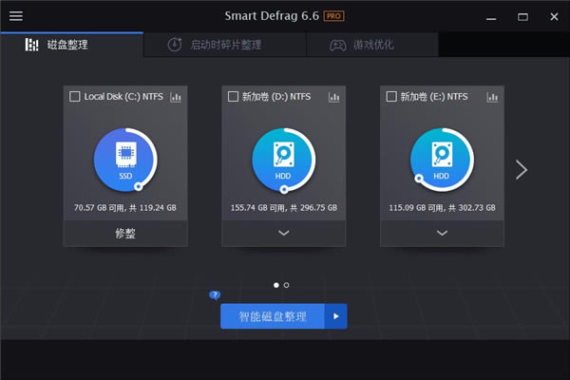Screen dimensions: 570x380
Task: Switch to the 磁盘整理 tab
Action: click(72, 45)
